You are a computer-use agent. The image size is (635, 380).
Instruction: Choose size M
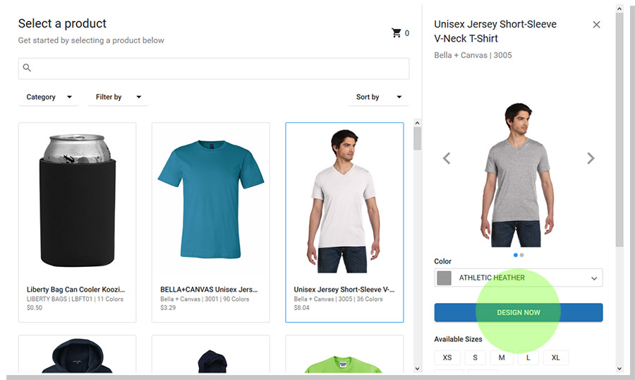coord(502,357)
